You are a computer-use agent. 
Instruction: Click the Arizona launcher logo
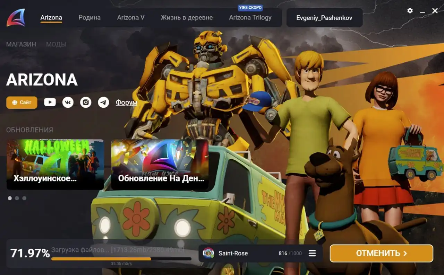coord(16,18)
